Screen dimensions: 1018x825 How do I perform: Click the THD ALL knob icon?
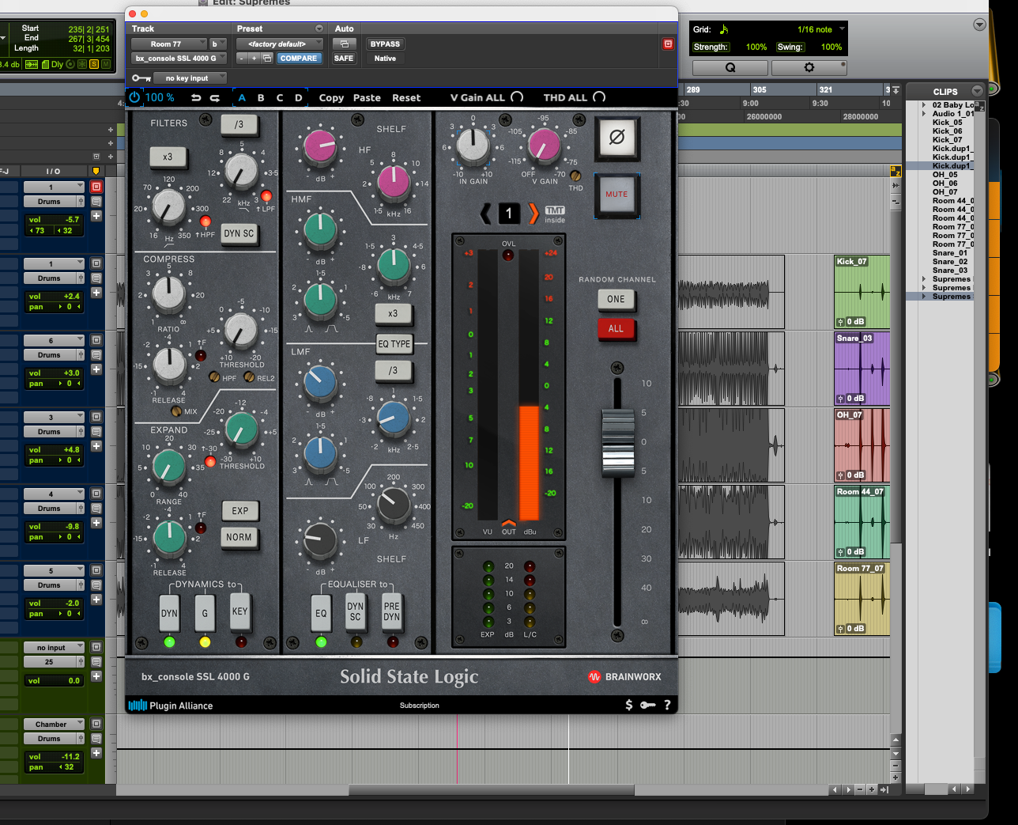(x=599, y=97)
